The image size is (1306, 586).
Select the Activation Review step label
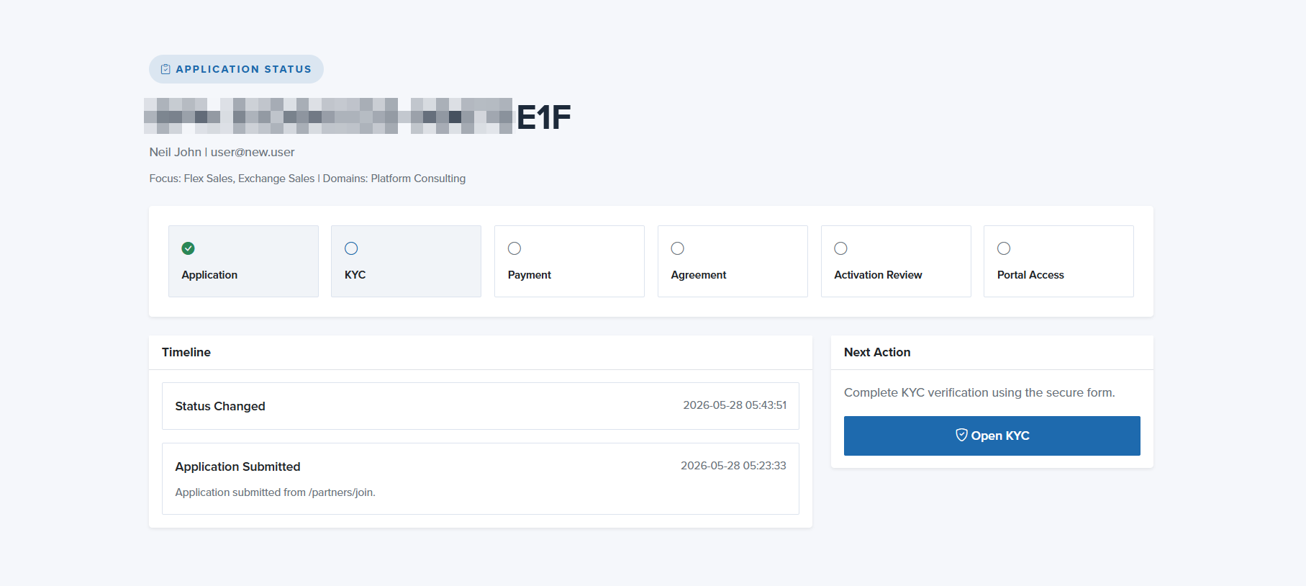click(878, 275)
